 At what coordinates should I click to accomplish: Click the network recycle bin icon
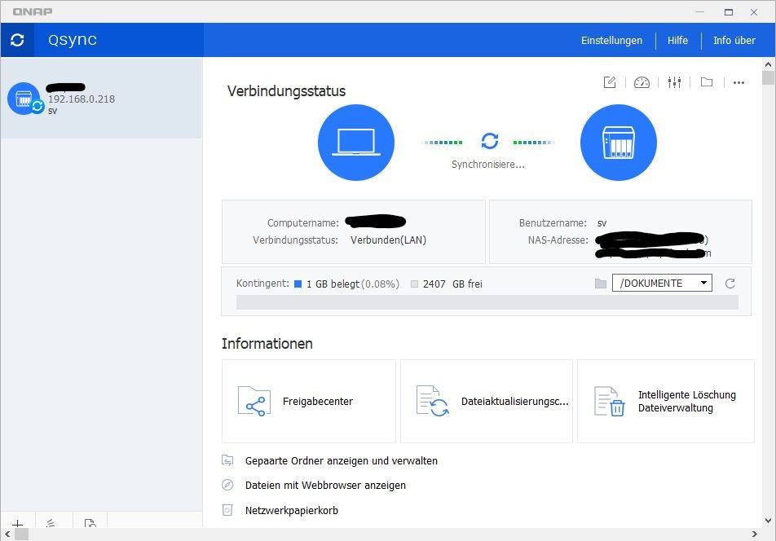(x=227, y=510)
